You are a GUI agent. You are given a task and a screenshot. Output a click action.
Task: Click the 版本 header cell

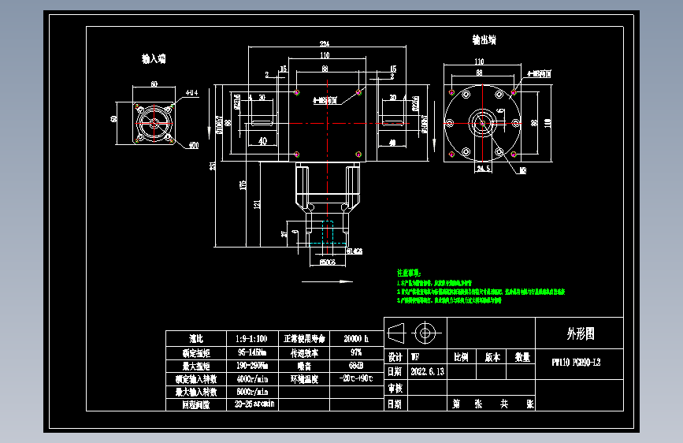coord(492,357)
